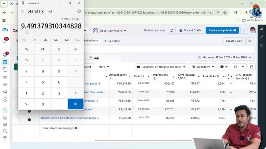This screenshot has height=149, width=266.
Task: Click the decimal point key
Action: (59, 104)
